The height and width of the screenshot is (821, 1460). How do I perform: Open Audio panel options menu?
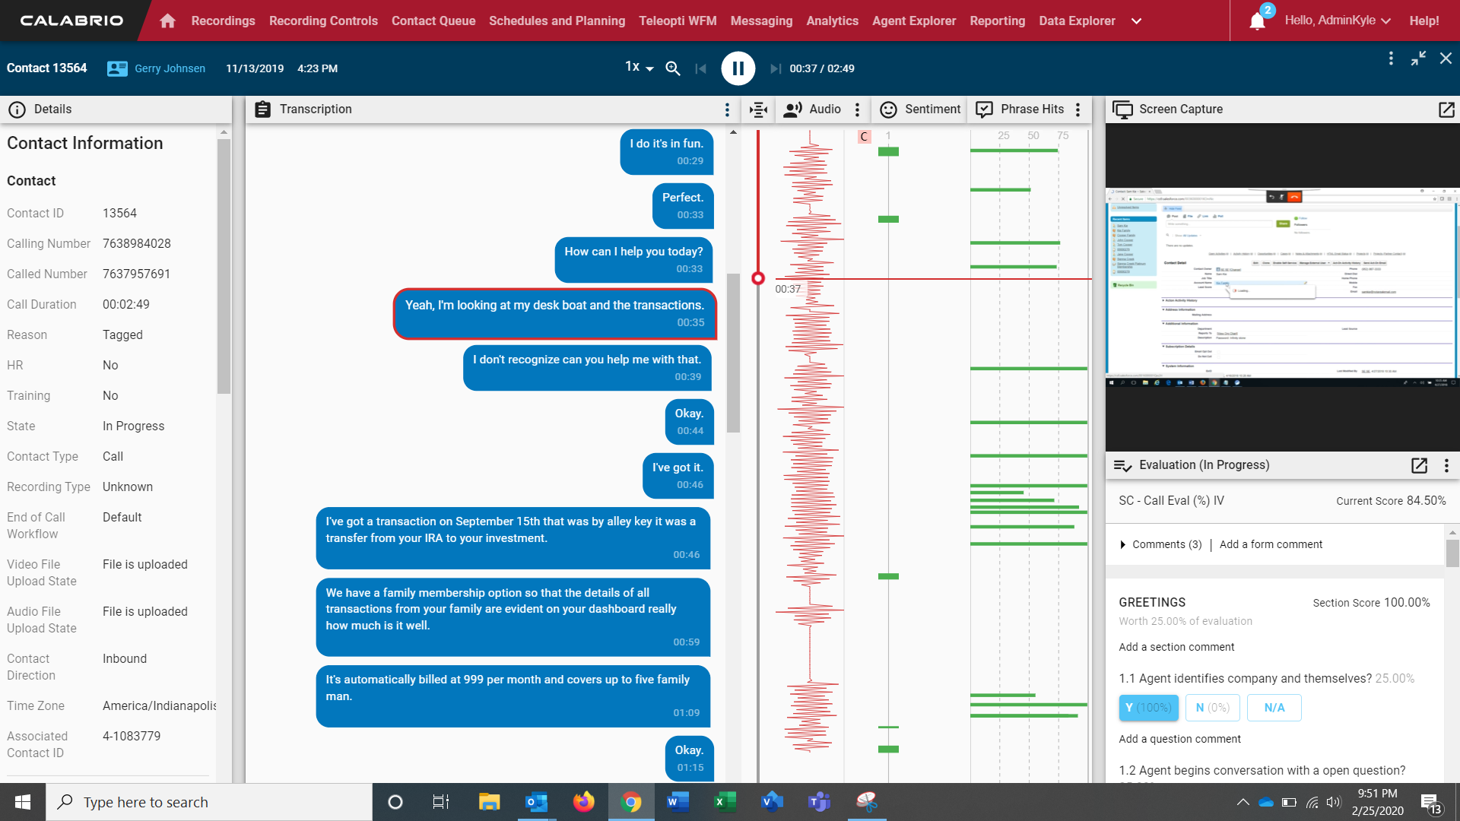(857, 109)
